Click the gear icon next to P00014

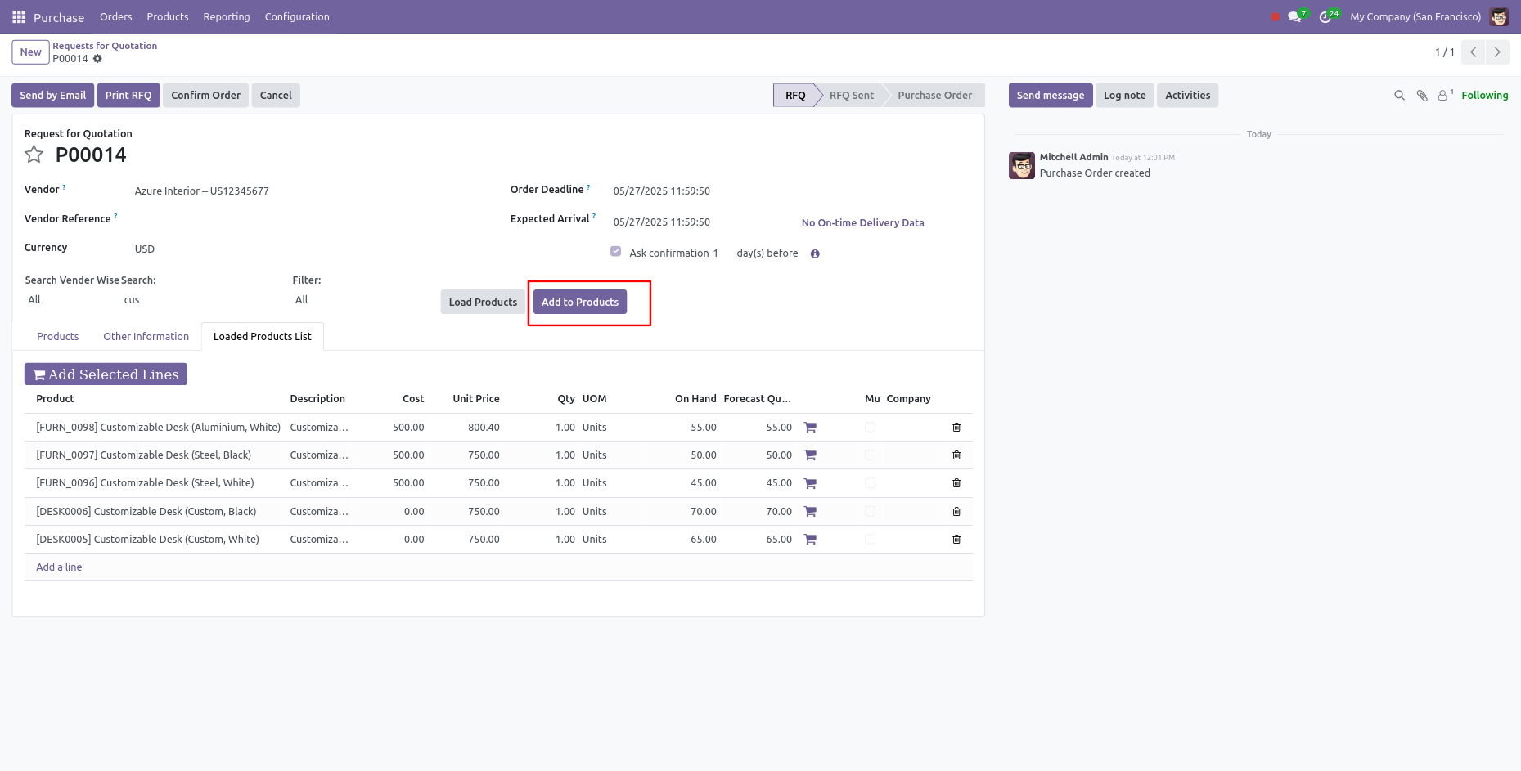(97, 59)
